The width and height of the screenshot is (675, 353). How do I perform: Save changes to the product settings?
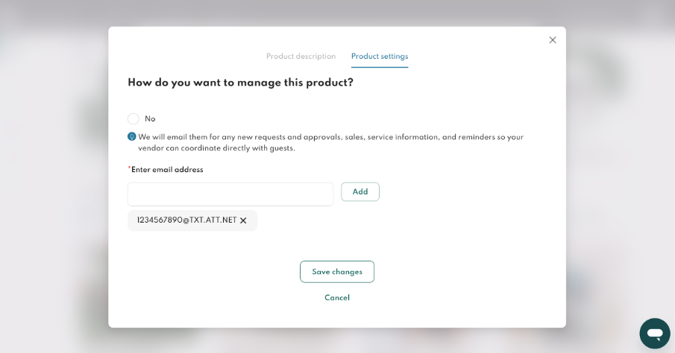pyautogui.click(x=337, y=272)
